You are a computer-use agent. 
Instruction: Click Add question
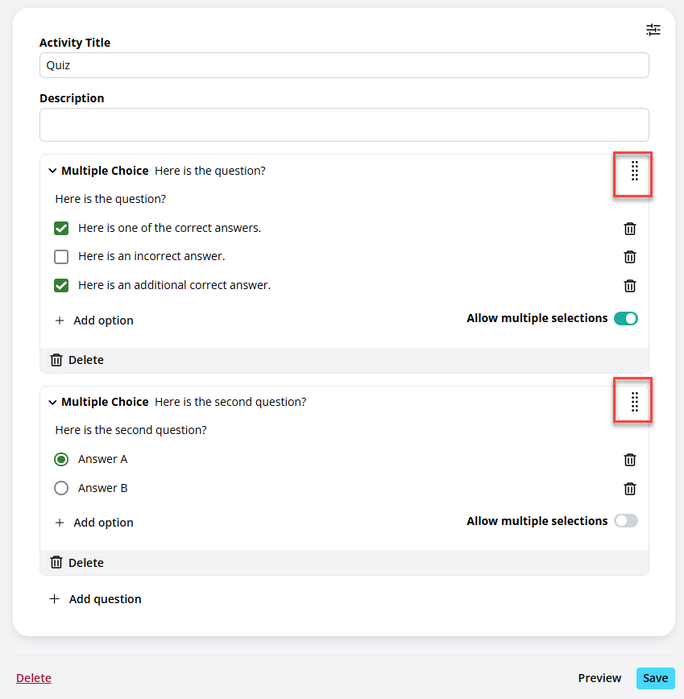point(95,599)
